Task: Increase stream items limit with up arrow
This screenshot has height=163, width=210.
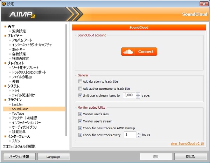Action: [138, 94]
